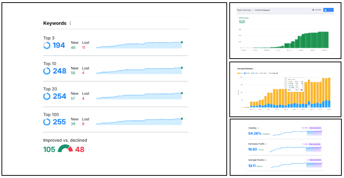Toggle the Out of top 100 legend checkbox
Viewport: 344px width, 178px height.
(x=268, y=73)
